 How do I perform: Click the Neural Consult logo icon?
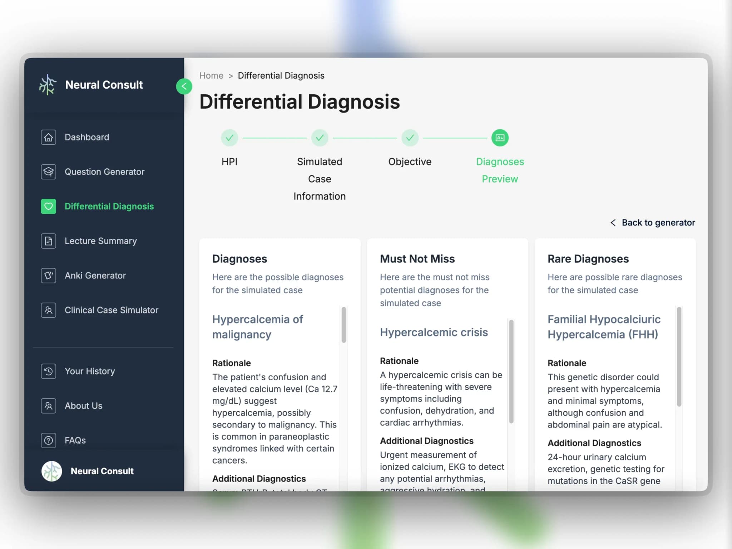click(x=49, y=85)
